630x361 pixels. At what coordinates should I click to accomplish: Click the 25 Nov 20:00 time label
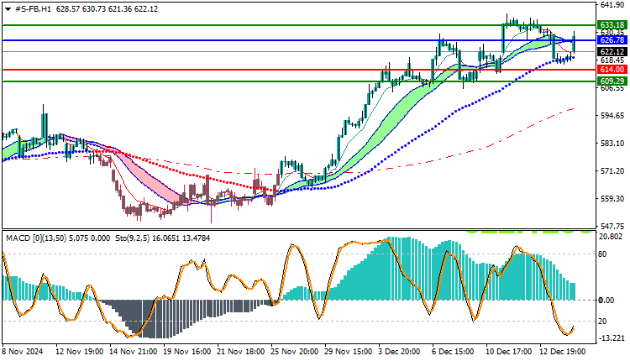[294, 352]
